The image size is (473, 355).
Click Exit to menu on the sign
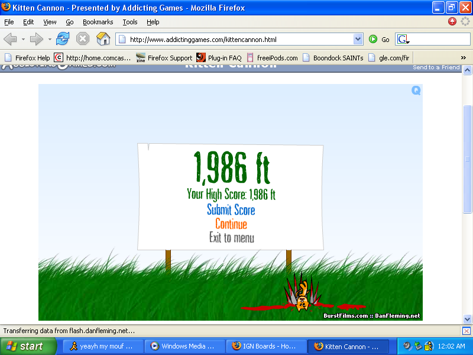coord(232,238)
